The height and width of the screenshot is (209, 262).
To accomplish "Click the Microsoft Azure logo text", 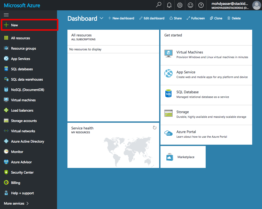I will pos(22,5).
